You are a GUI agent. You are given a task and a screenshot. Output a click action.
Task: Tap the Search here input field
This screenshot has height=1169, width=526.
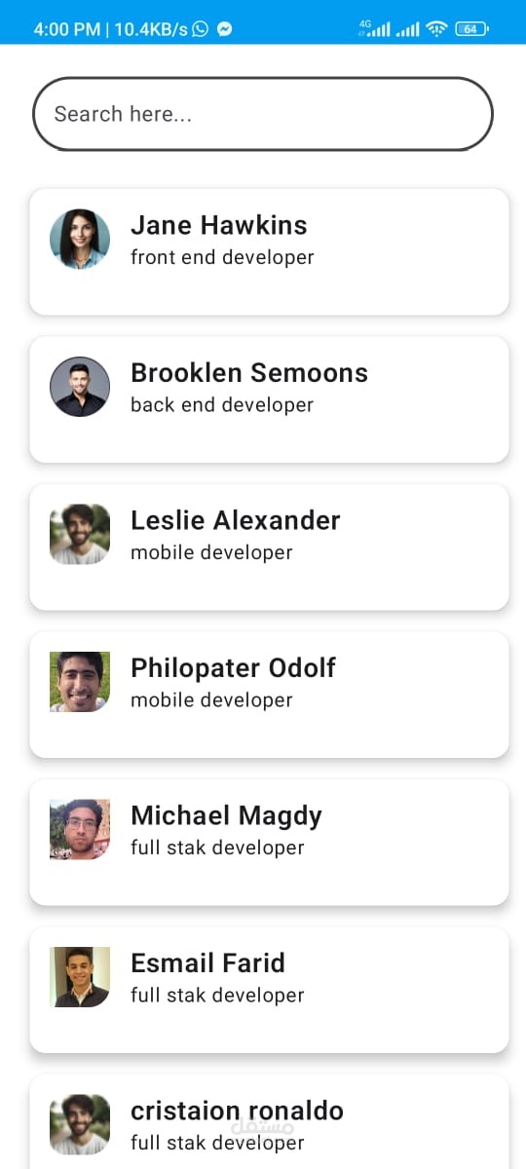tap(263, 114)
